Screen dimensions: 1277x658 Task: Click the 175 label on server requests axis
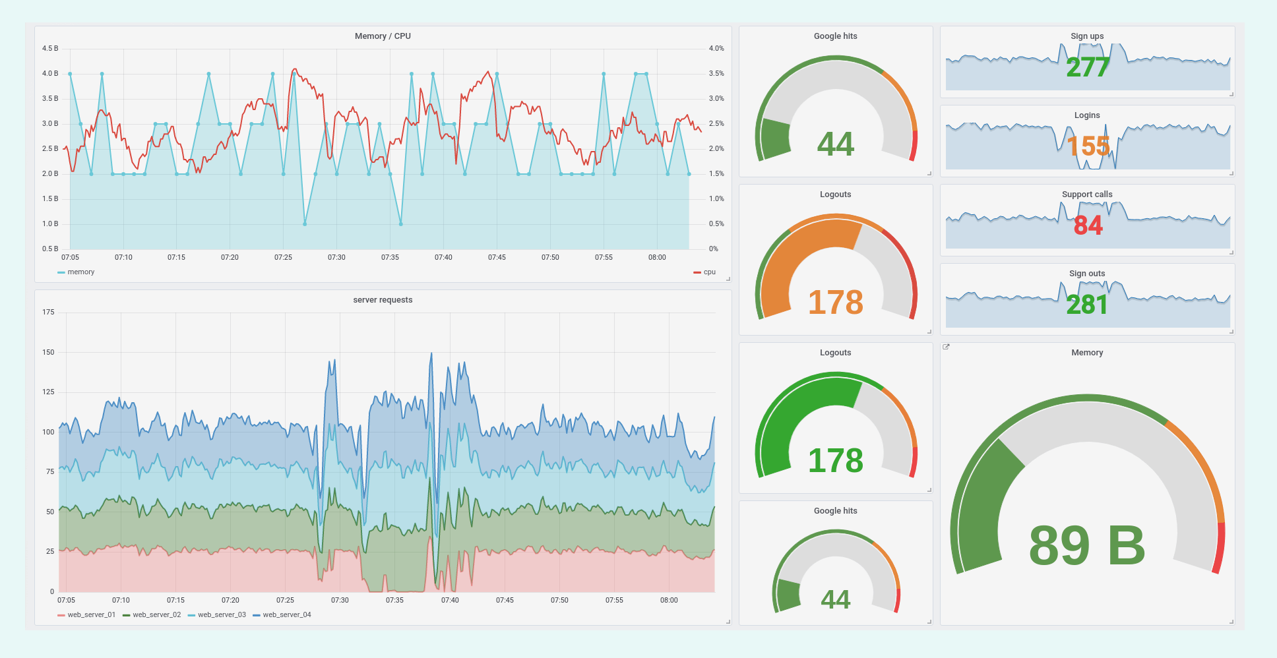[48, 313]
